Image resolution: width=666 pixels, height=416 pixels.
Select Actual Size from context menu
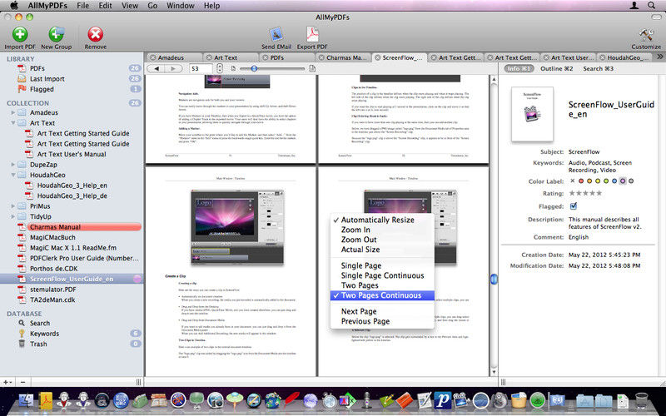click(x=382, y=250)
